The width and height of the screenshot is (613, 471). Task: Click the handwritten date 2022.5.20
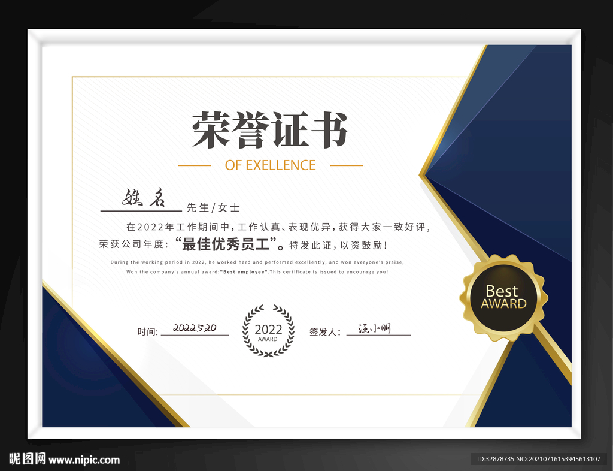coord(195,328)
